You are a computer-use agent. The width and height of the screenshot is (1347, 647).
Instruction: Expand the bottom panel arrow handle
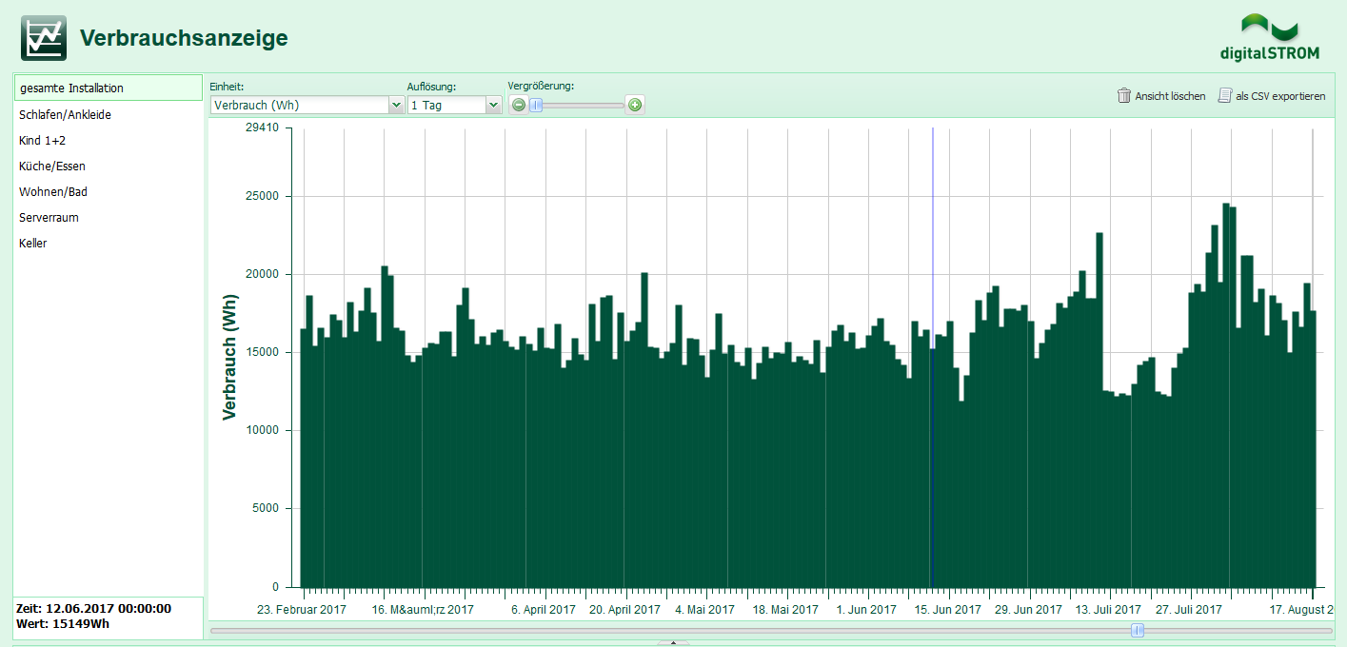(x=673, y=643)
